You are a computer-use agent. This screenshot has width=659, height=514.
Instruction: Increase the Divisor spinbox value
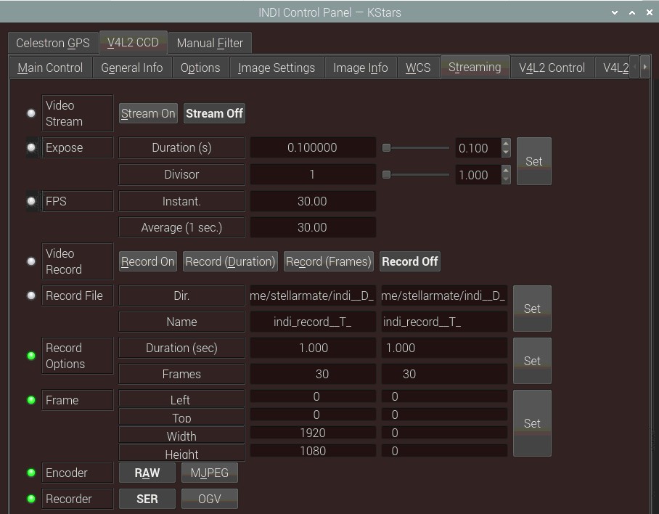tap(506, 170)
